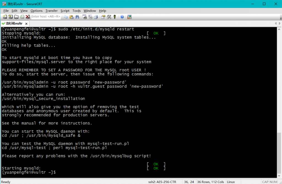This screenshot has width=282, height=184.
Task: Click the Enter host input box
Action: click(46, 17)
